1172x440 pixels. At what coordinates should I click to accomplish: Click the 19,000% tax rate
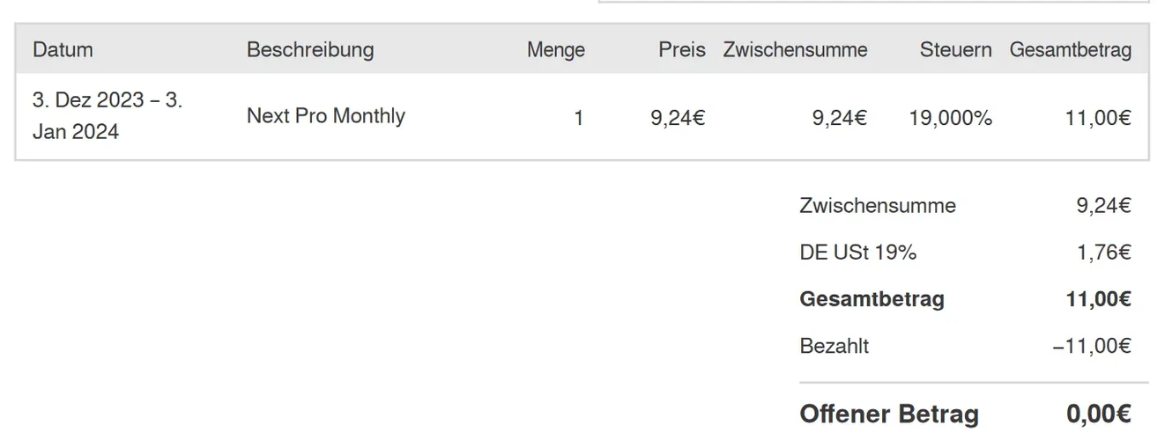tap(950, 117)
